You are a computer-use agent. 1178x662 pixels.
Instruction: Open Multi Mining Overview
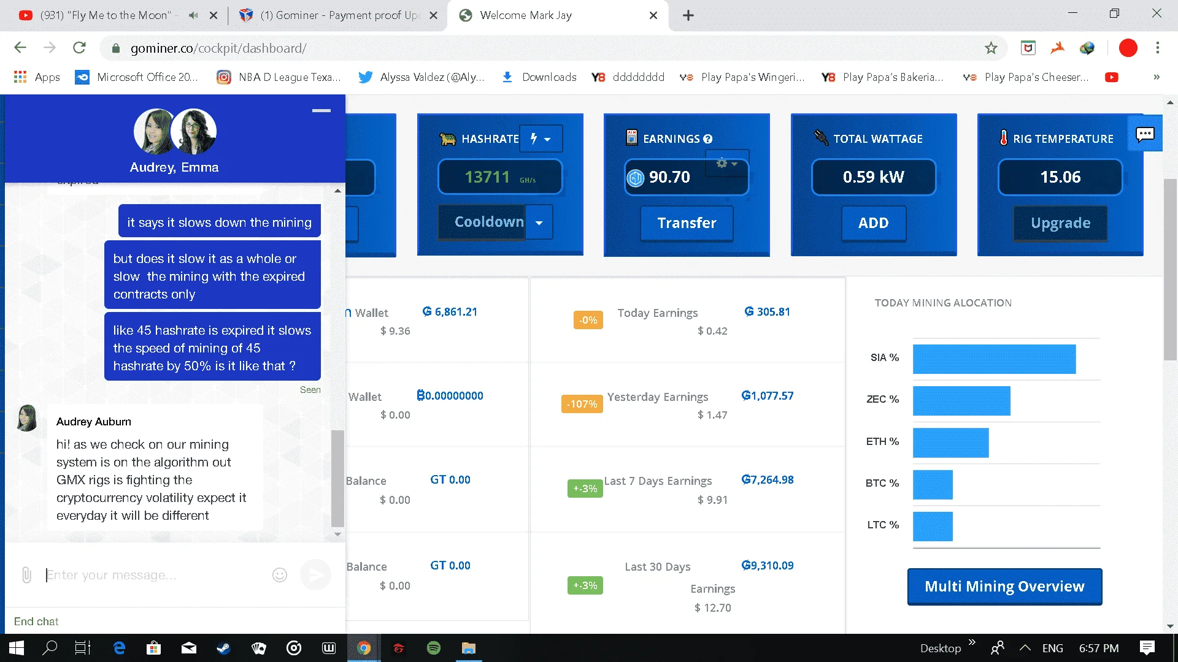1004,587
